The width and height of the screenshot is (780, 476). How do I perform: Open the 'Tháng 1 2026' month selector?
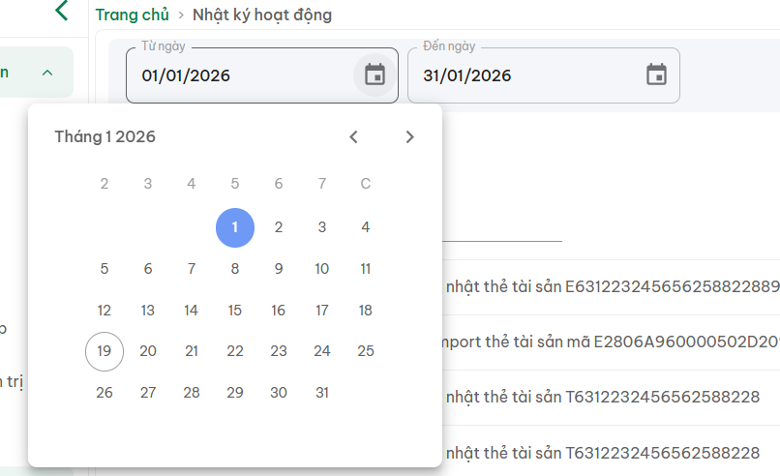[x=105, y=136]
